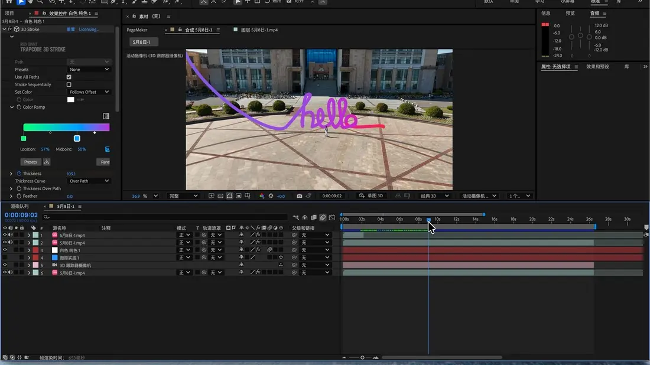Select the blue color stop on gradient ramp
650x365 pixels.
[77, 138]
